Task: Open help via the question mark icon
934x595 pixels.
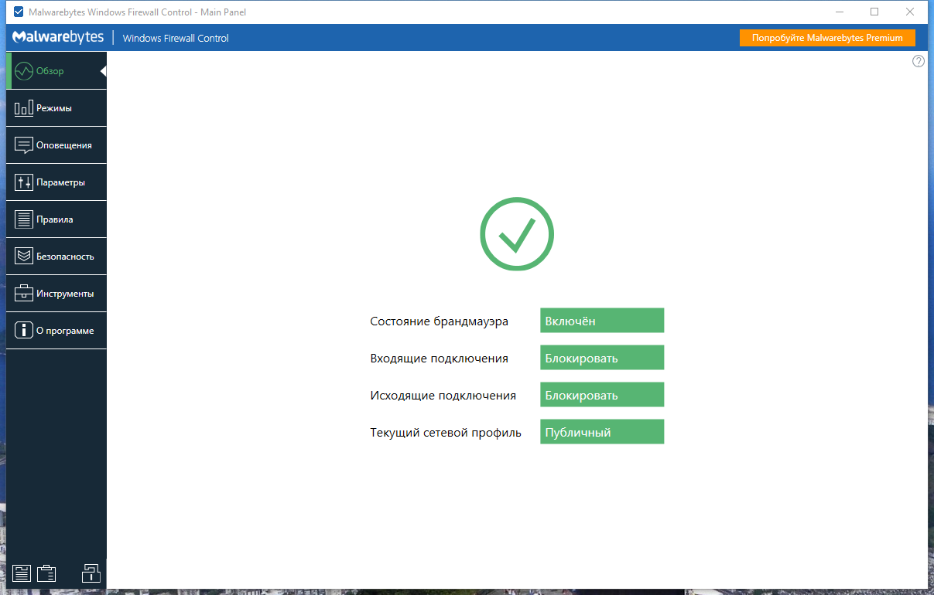Action: click(x=919, y=62)
